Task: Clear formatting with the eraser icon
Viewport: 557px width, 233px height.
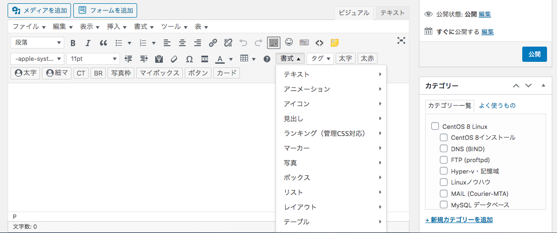Action: (x=174, y=58)
